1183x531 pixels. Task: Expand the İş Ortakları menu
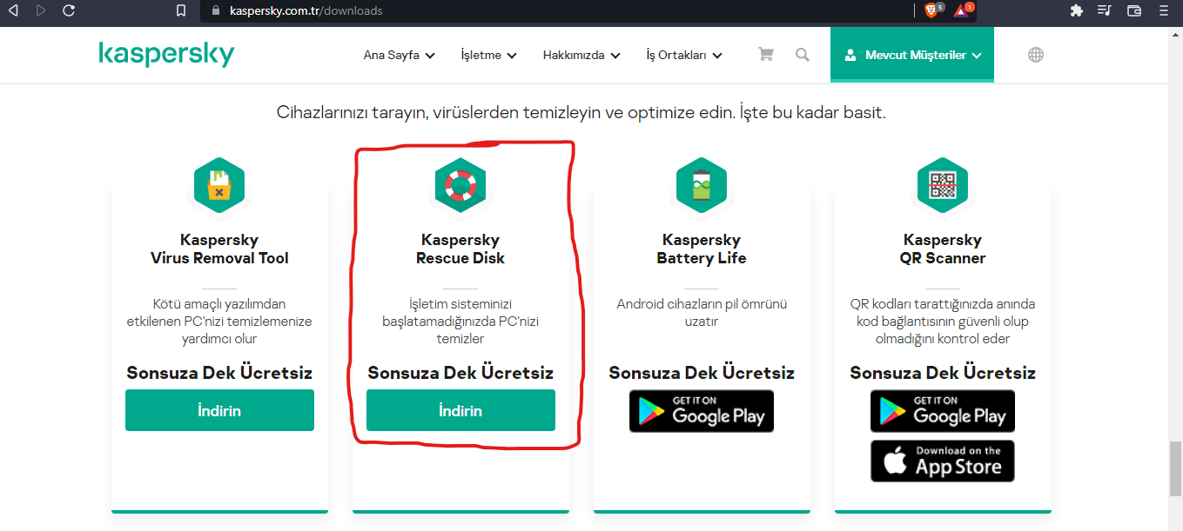coord(683,55)
